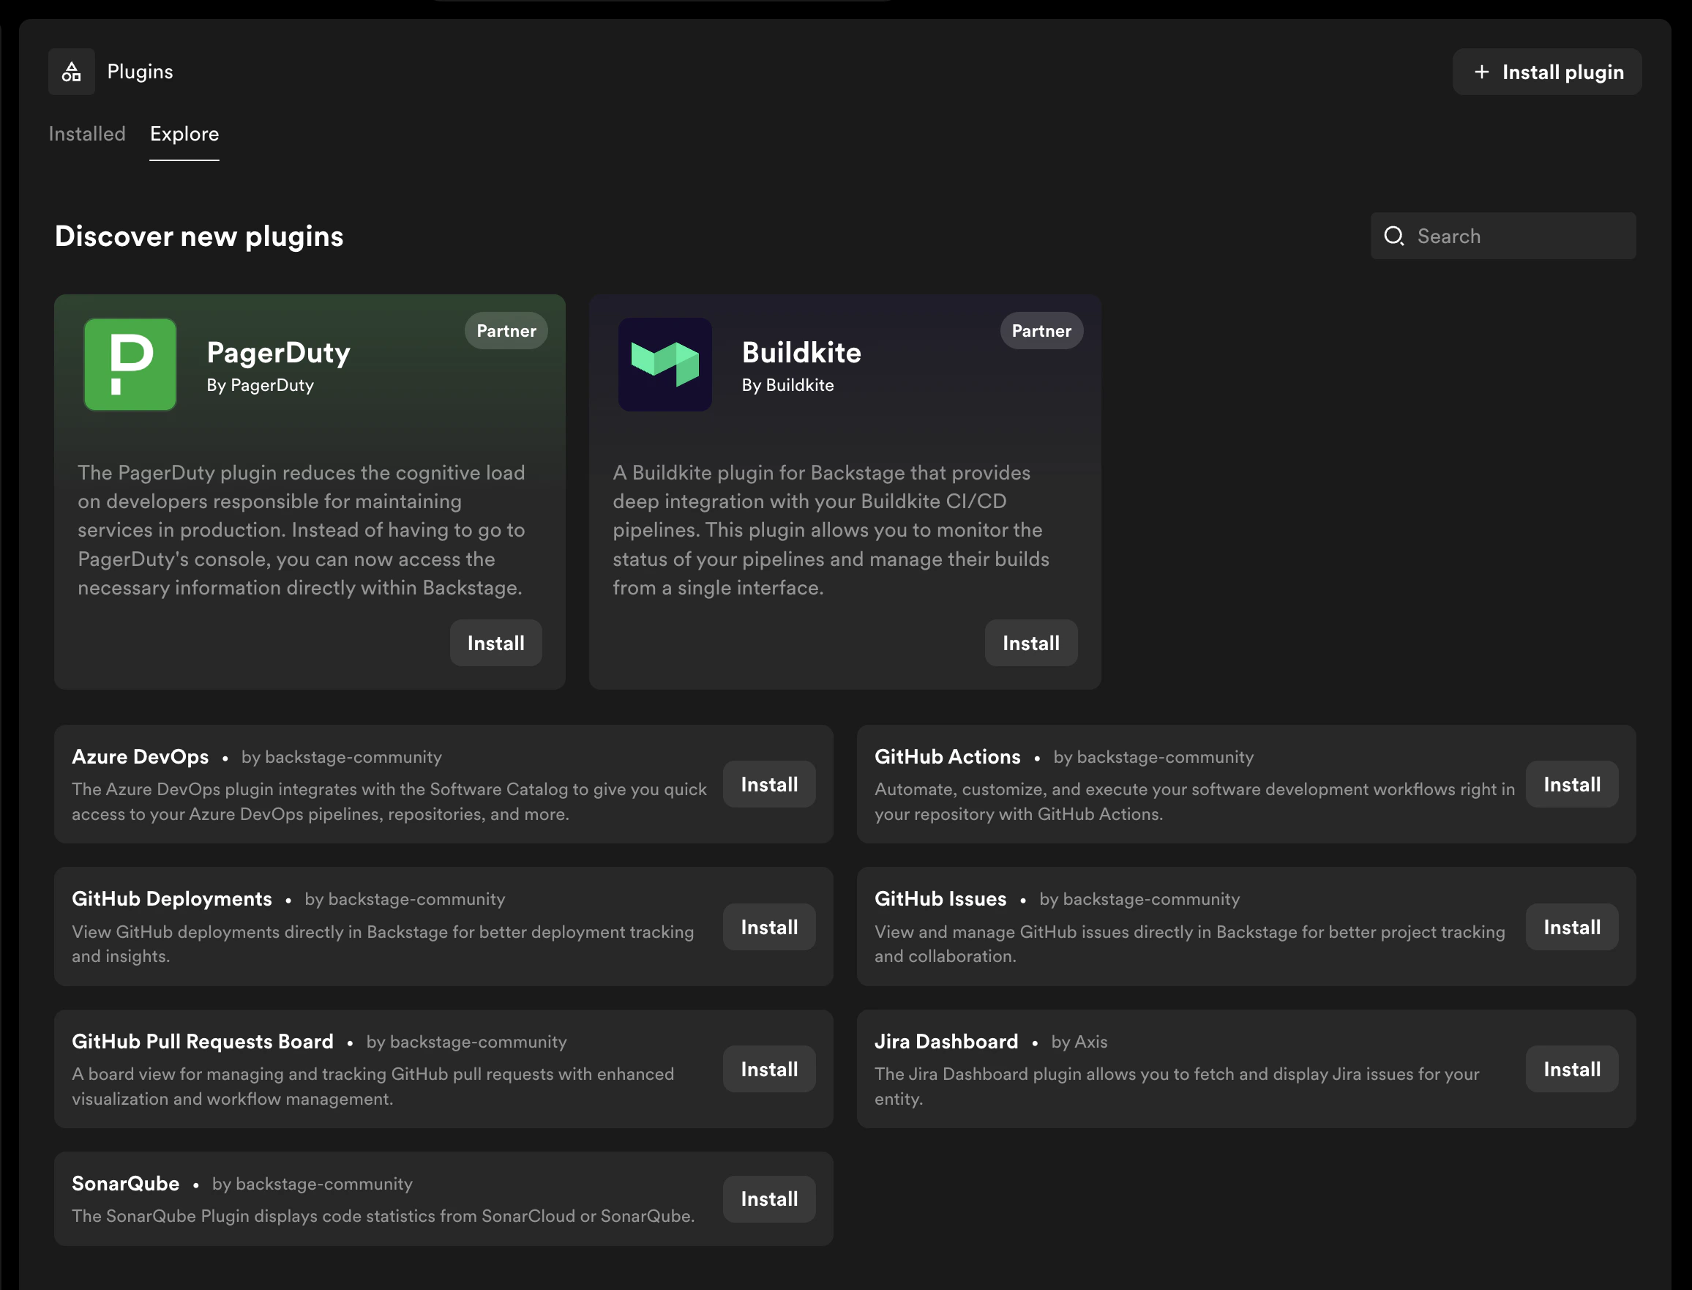Install the SonarQube plugin
The image size is (1692, 1290).
point(769,1198)
